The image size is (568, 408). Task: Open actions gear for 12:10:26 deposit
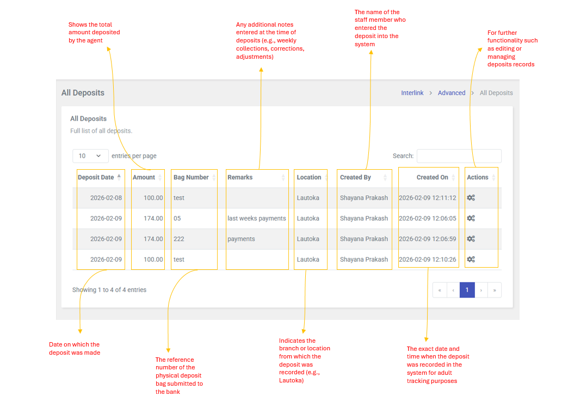[471, 259]
